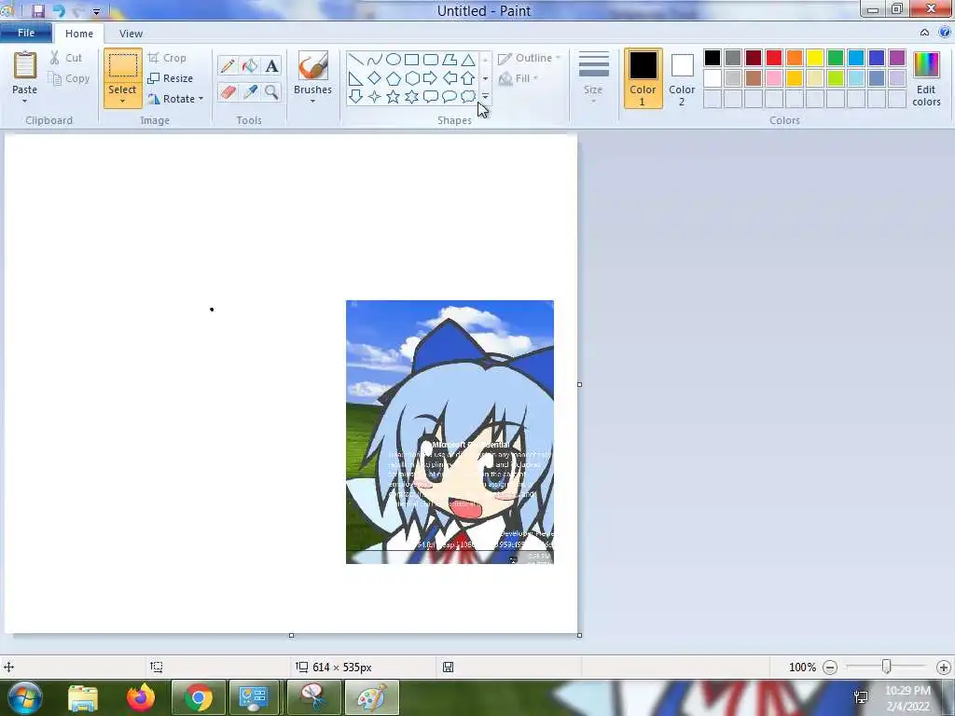Customize Quick Access Toolbar dropdown arrow

[x=96, y=11]
